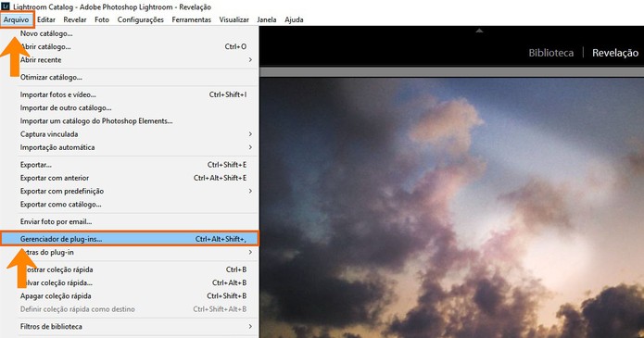This screenshot has height=338, width=644.
Task: Open the Ajuda menu
Action: (294, 19)
